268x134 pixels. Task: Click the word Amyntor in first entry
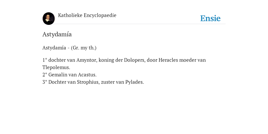coord(87,60)
